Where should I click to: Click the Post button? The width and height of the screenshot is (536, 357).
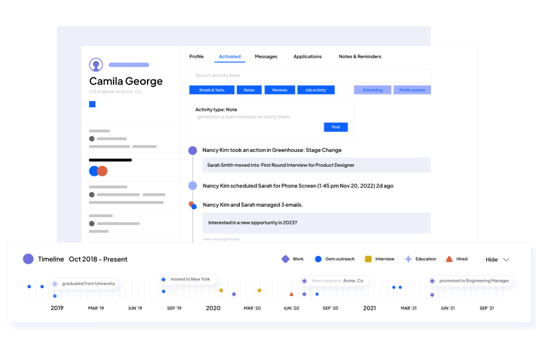click(x=336, y=127)
